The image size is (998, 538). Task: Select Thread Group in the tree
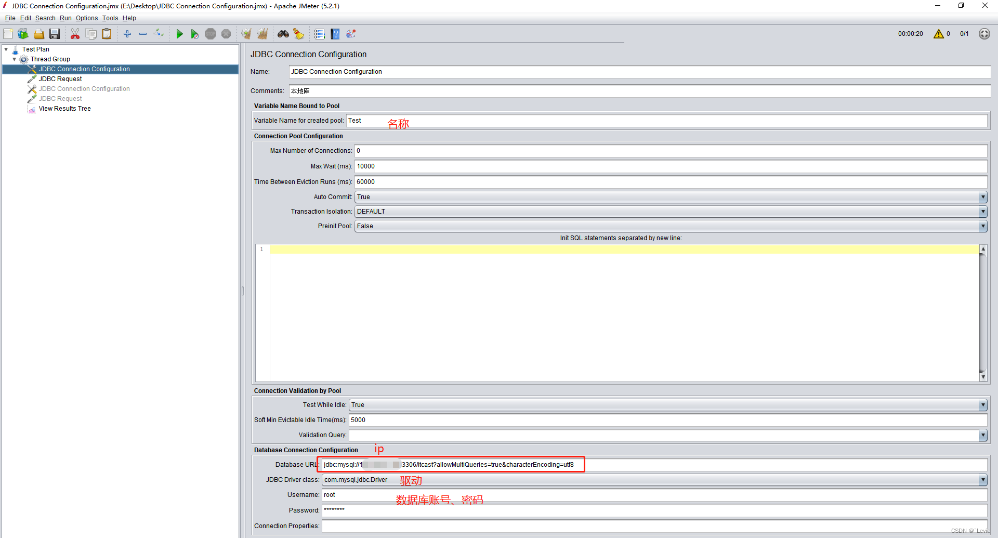pyautogui.click(x=50, y=59)
